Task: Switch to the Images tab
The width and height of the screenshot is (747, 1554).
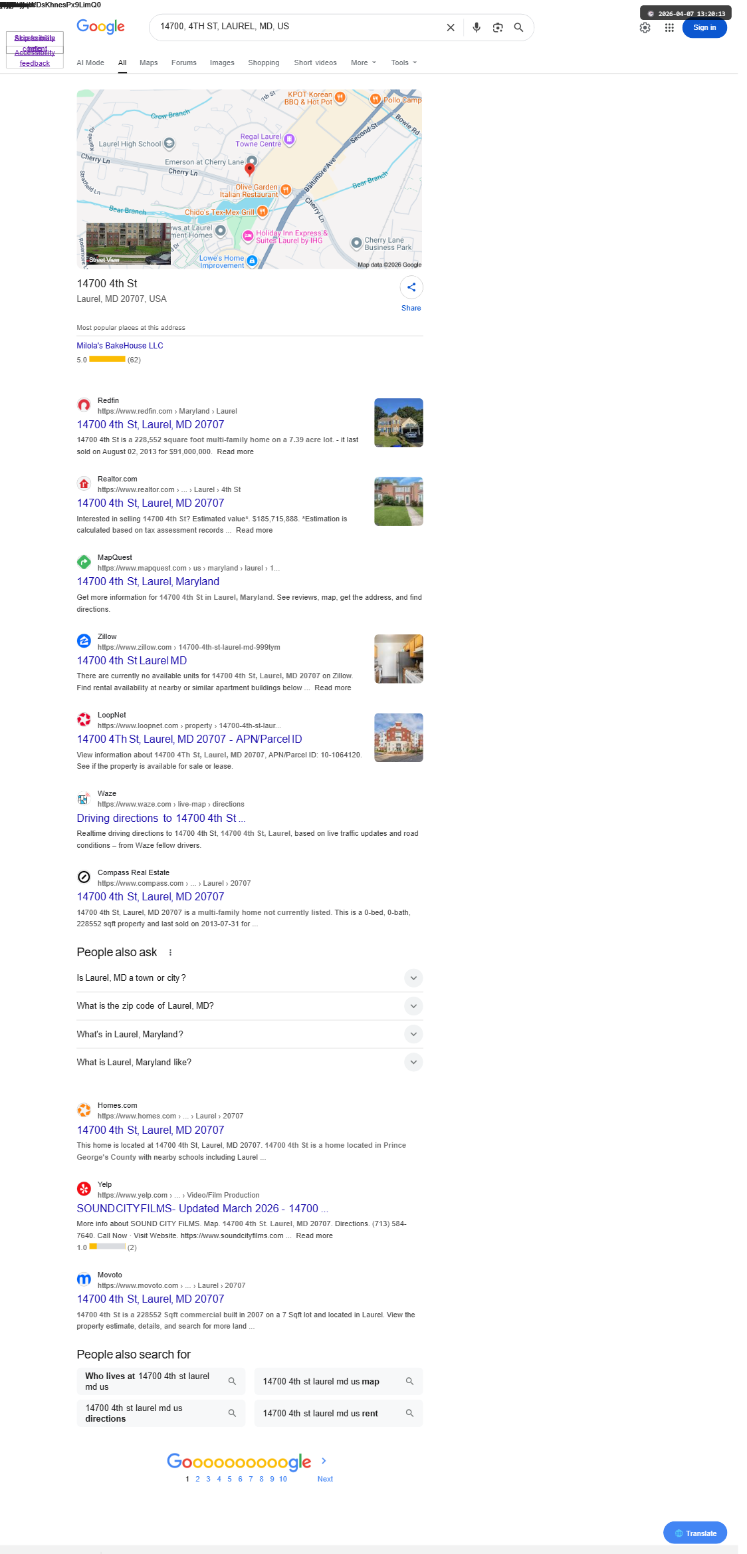Action: click(x=222, y=63)
